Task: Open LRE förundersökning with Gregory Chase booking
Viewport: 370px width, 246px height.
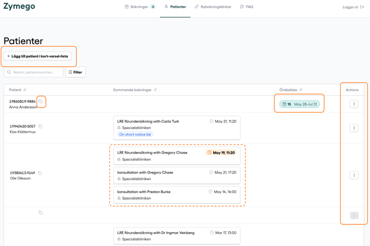Action: tap(177, 156)
